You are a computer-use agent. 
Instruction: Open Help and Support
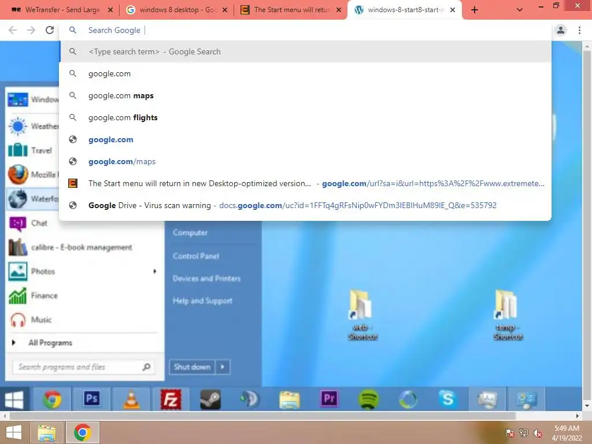[202, 301]
